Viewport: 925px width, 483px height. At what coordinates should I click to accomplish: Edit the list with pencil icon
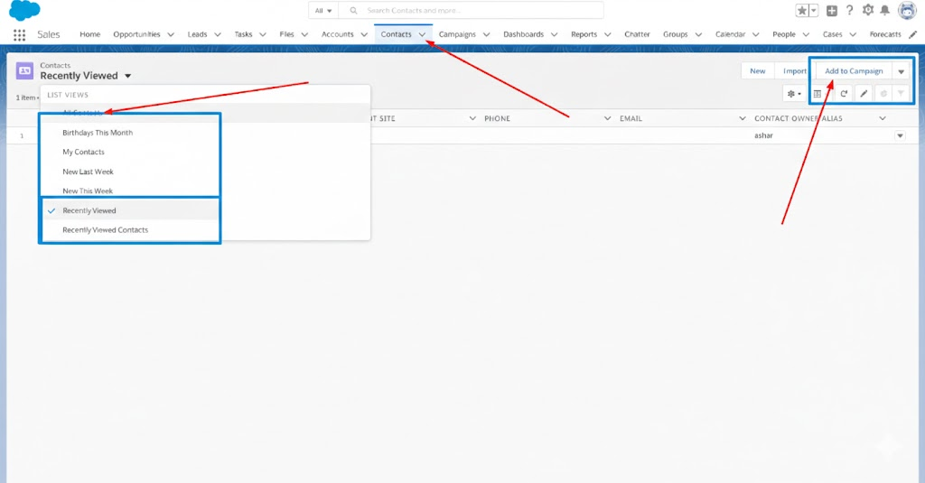864,94
